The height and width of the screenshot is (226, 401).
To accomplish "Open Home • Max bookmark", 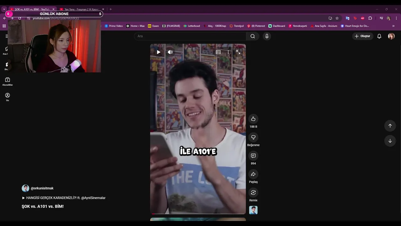I will (135, 26).
